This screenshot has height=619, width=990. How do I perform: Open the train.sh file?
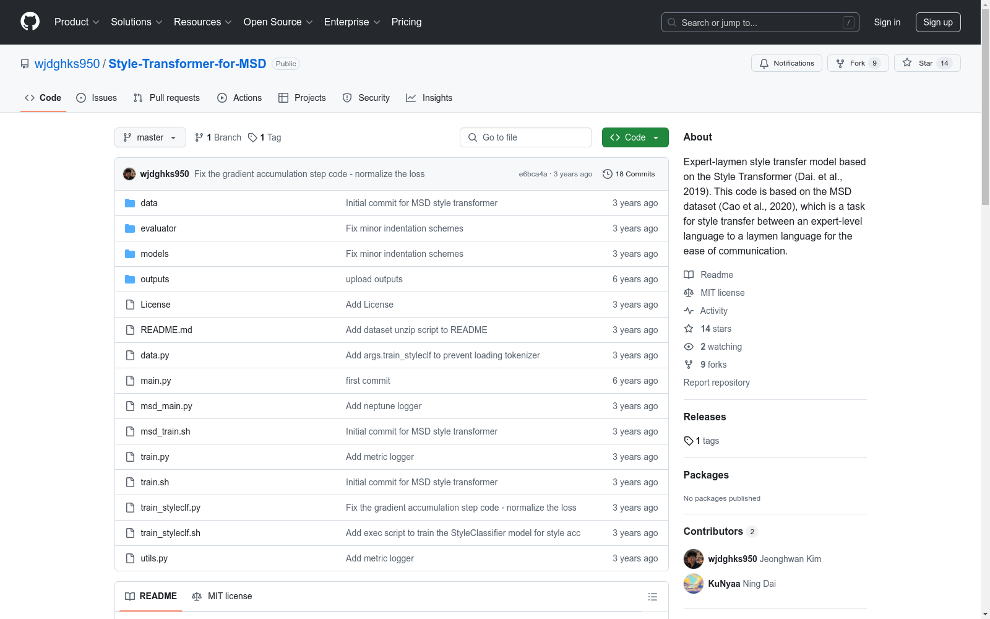click(x=155, y=482)
